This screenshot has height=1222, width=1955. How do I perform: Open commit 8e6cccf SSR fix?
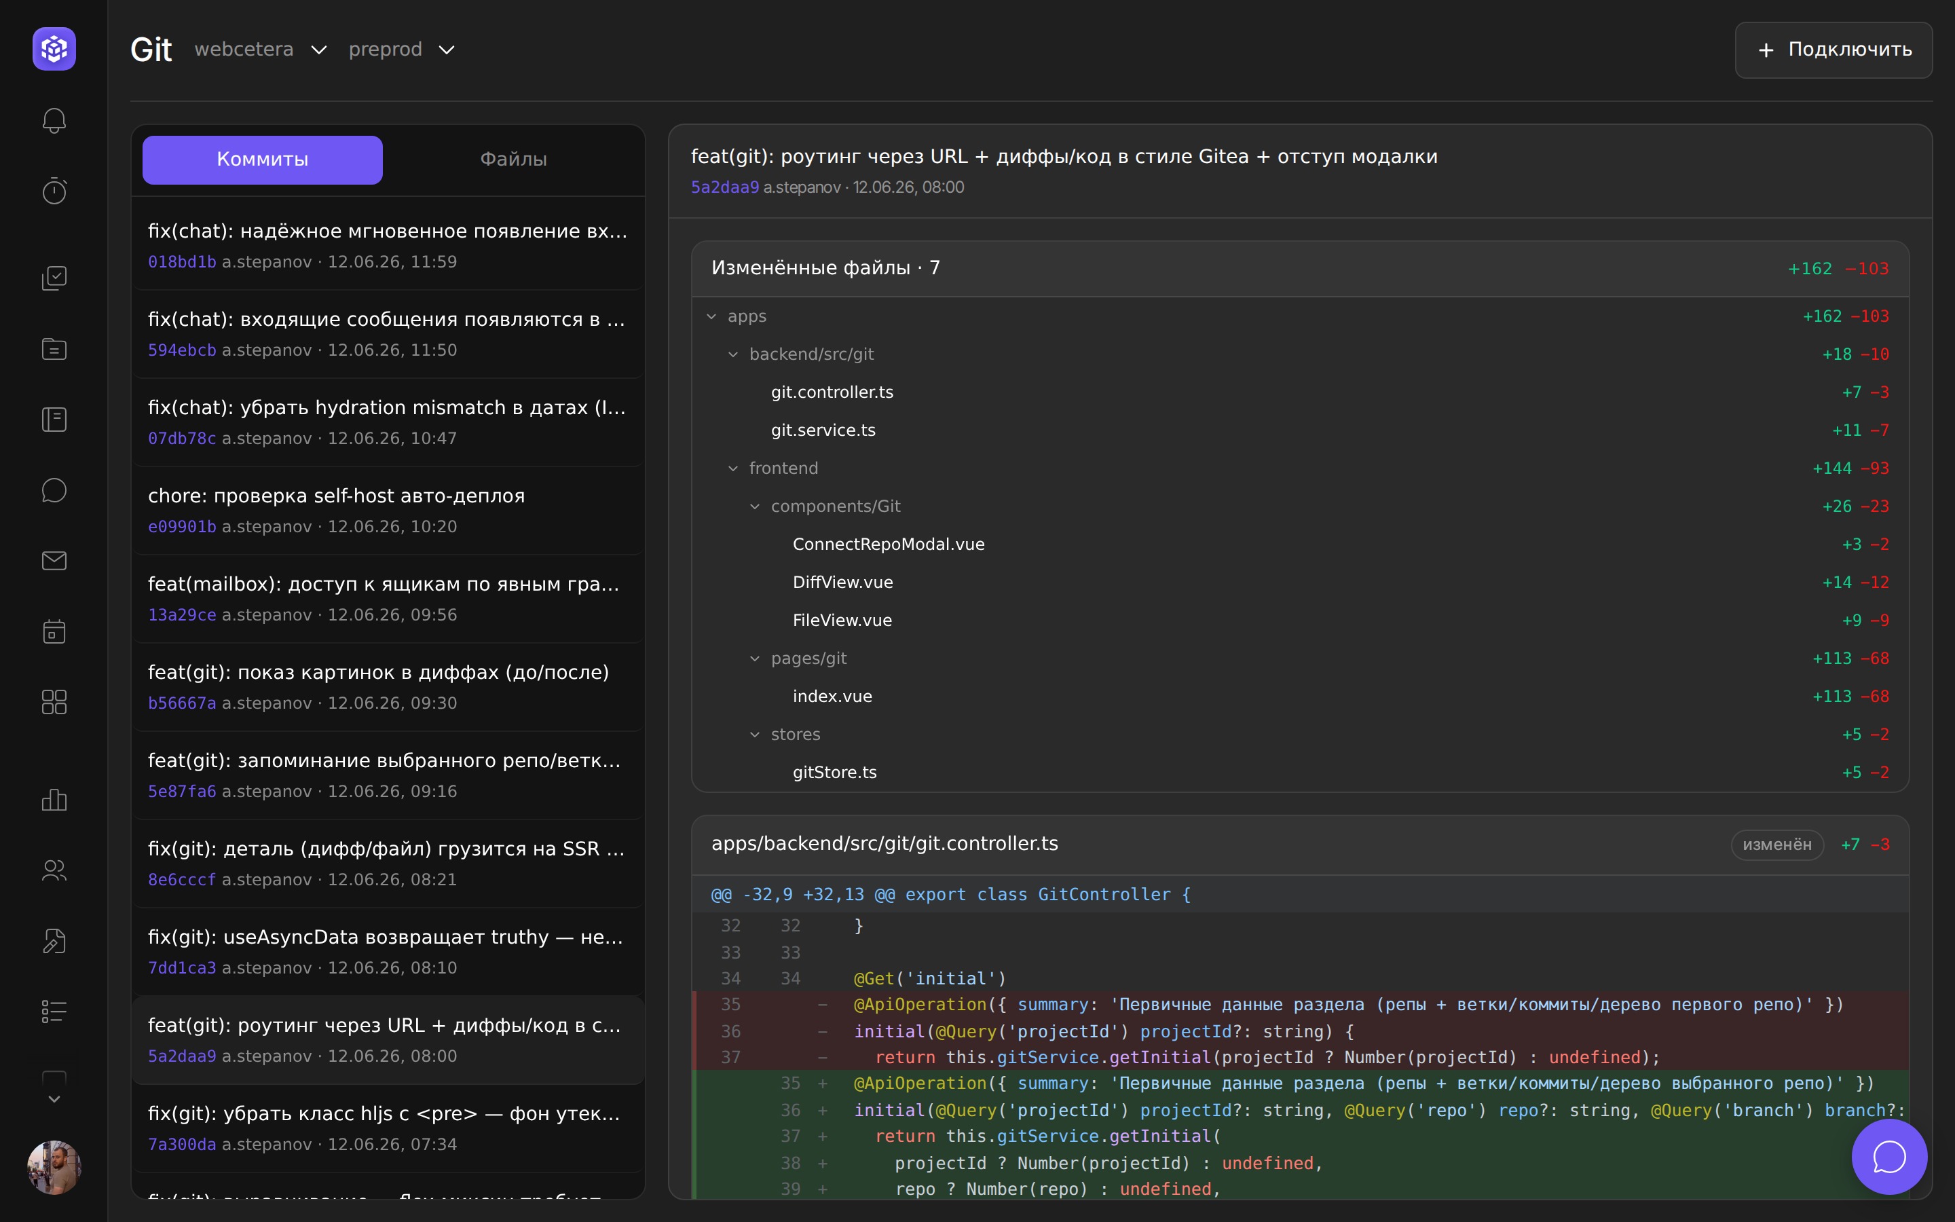pos(388,863)
